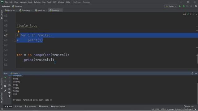
Task: Open the Problems tool window button
Action: point(30,106)
